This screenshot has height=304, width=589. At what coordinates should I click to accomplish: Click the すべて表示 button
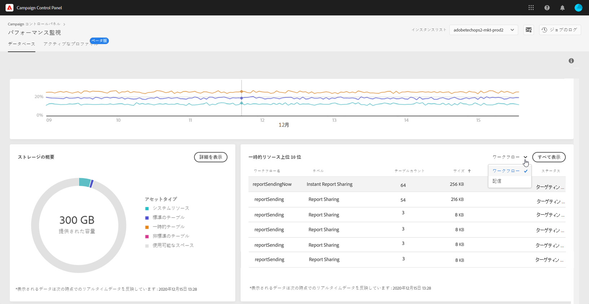[x=549, y=157]
